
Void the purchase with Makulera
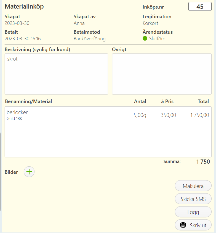193,186
